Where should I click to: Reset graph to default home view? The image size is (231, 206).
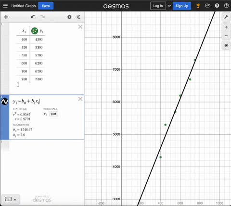tap(226, 45)
